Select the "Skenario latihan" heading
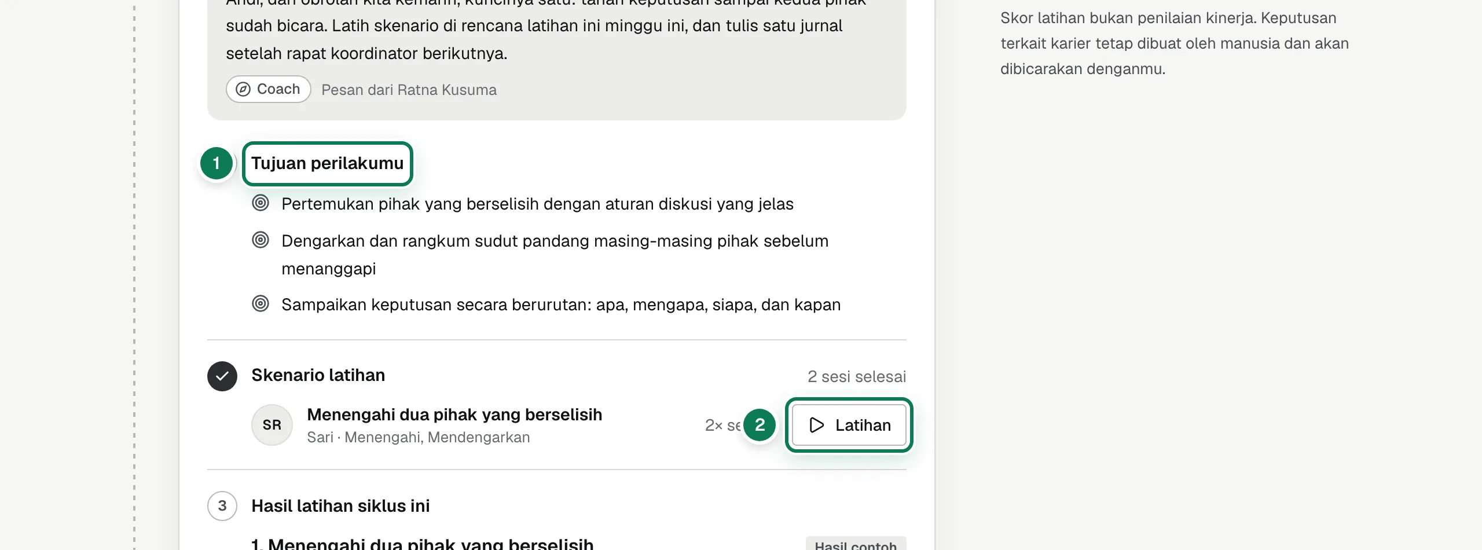 click(x=318, y=375)
